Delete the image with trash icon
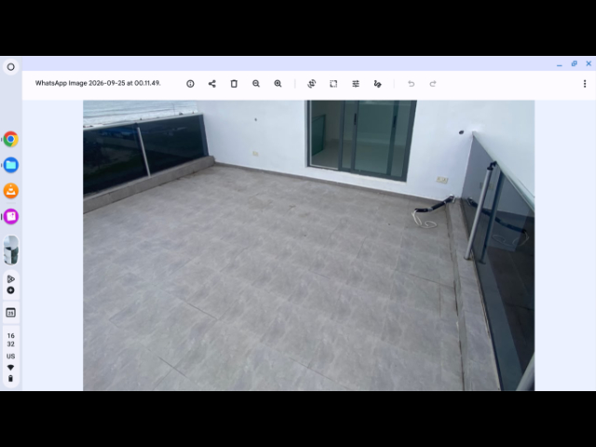596x447 pixels. coord(234,84)
